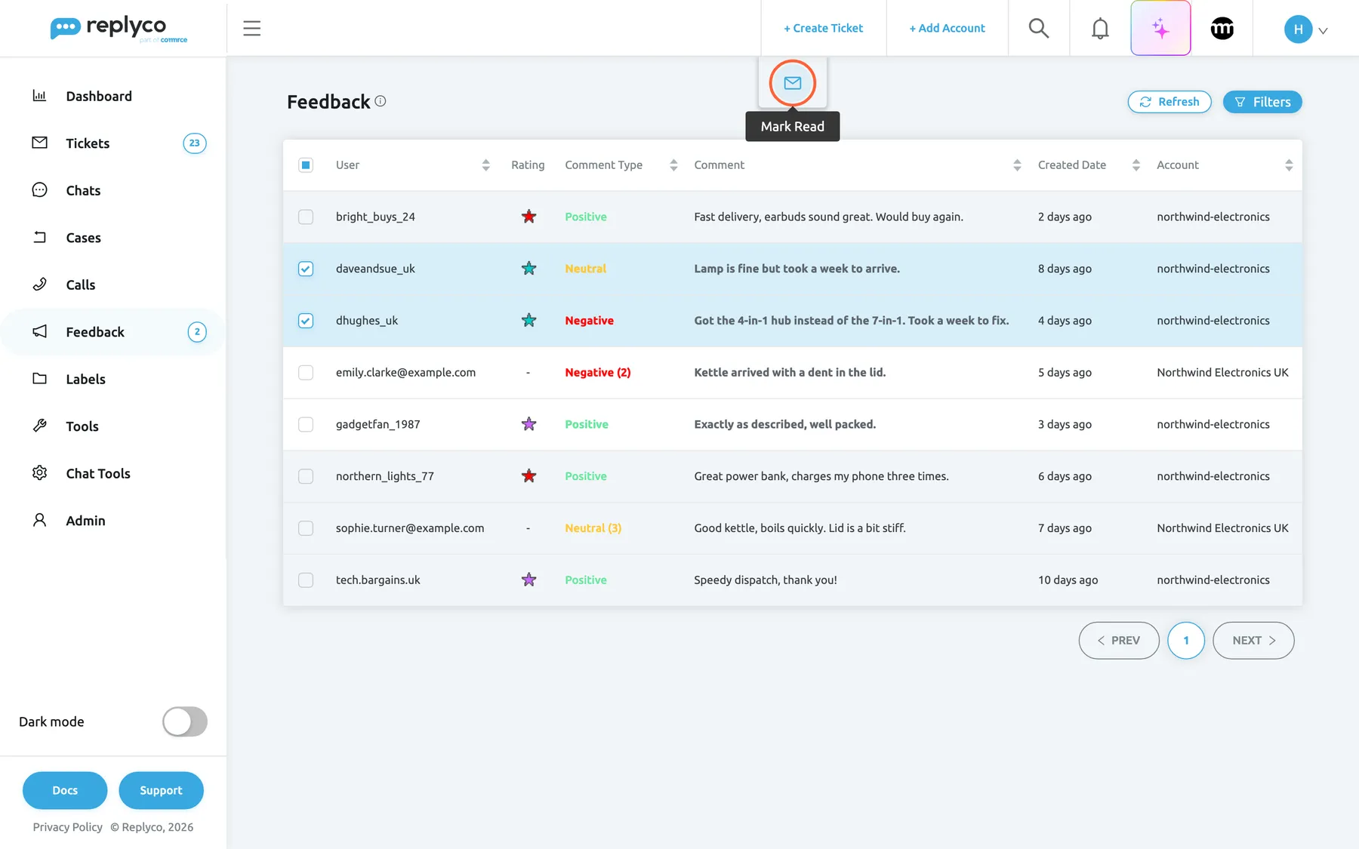Click + Add Account
The image size is (1359, 849).
coord(947,28)
